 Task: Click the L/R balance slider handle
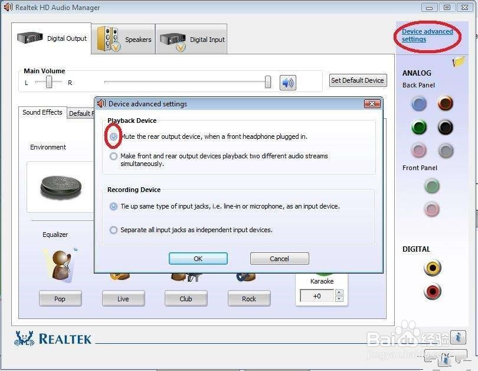pos(49,82)
